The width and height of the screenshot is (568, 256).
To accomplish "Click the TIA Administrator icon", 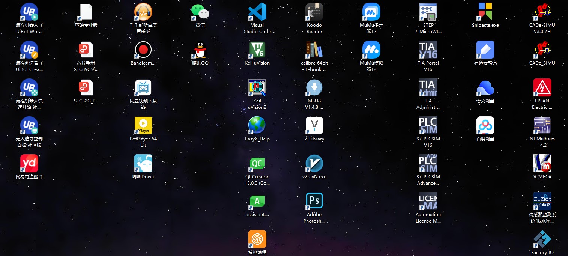I will [428, 88].
